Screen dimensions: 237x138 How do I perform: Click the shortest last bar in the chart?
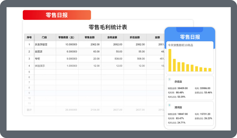tap(210, 70)
